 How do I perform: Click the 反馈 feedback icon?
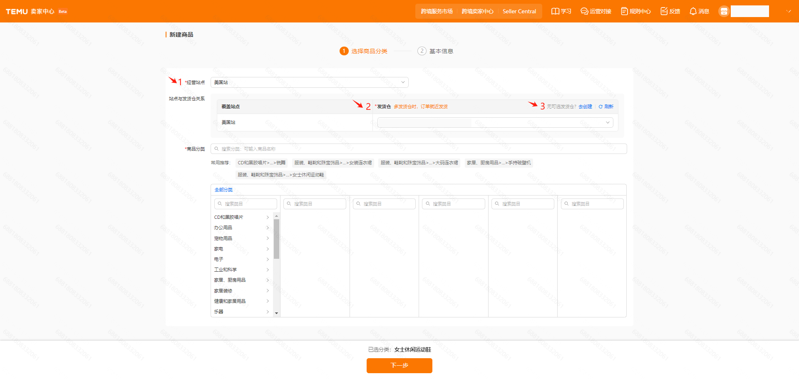pos(664,11)
